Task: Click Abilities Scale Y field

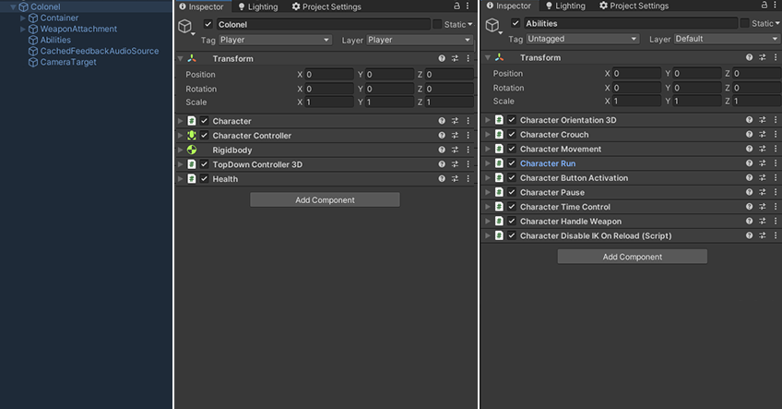Action: coord(697,101)
